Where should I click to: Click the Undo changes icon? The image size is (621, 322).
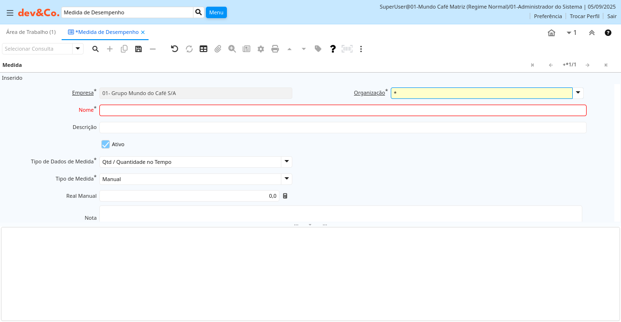(x=174, y=49)
